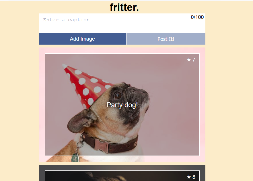Submit with the Post It! button
This screenshot has width=253, height=181.
pos(166,39)
